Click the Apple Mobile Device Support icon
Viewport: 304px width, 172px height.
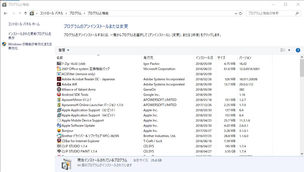[59, 120]
